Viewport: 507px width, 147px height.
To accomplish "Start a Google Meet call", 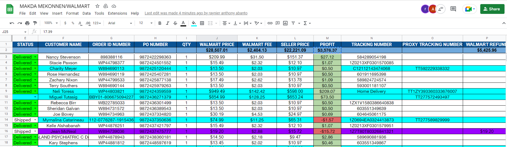I will coord(469,9).
